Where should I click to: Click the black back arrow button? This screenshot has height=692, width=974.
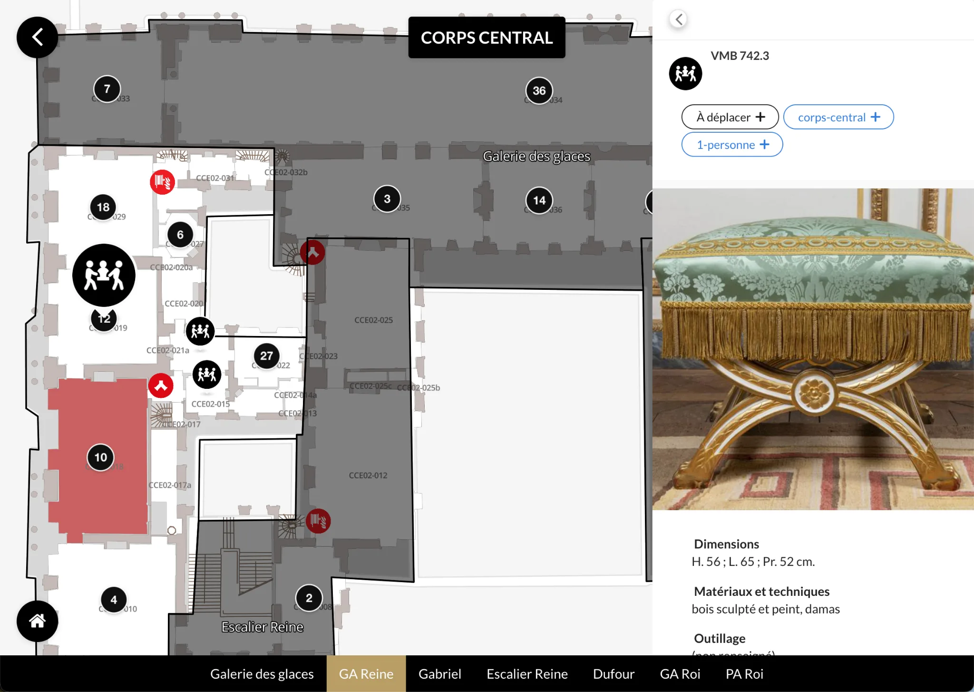coord(37,37)
